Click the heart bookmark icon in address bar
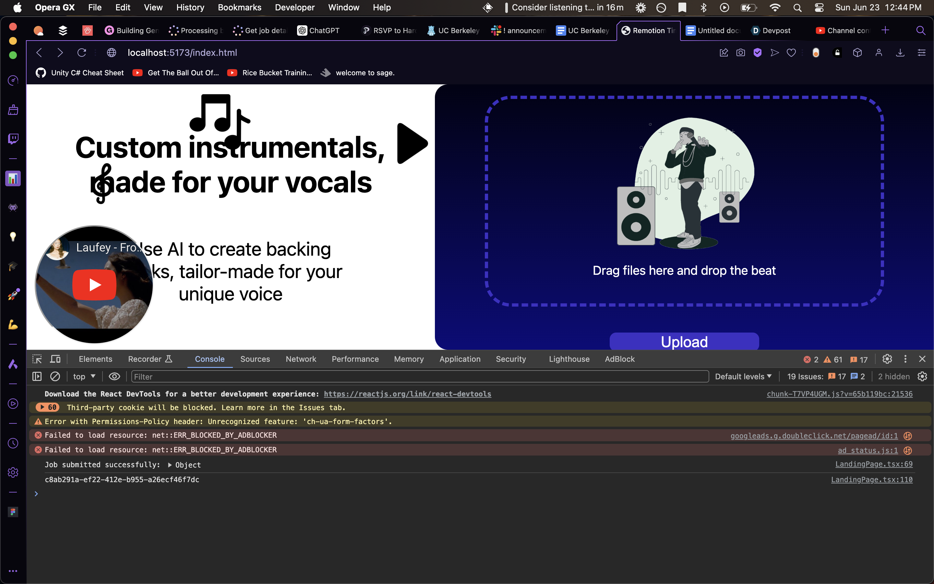 791,53
